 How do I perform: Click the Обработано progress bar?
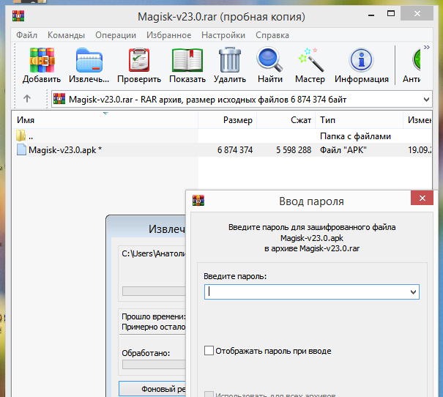tap(154, 364)
